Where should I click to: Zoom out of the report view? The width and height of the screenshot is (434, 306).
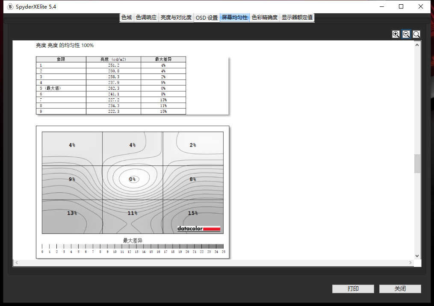406,34
